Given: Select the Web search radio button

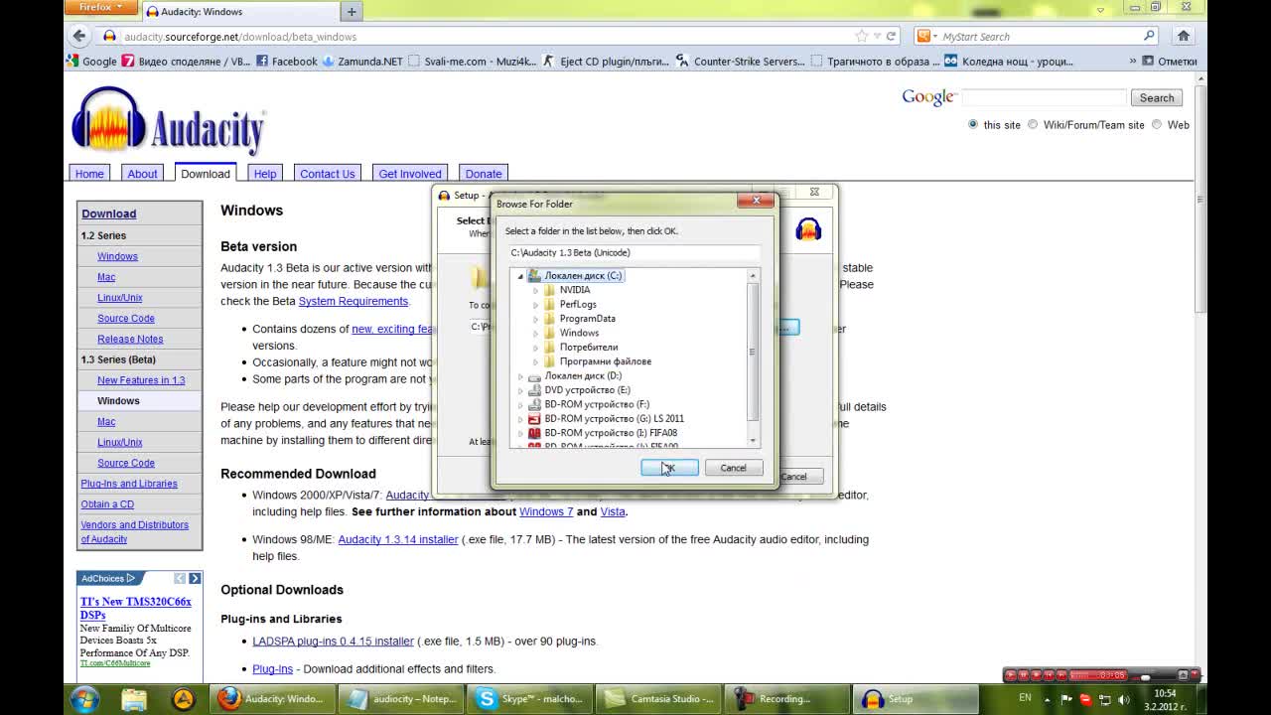Looking at the screenshot, I should 1157,124.
